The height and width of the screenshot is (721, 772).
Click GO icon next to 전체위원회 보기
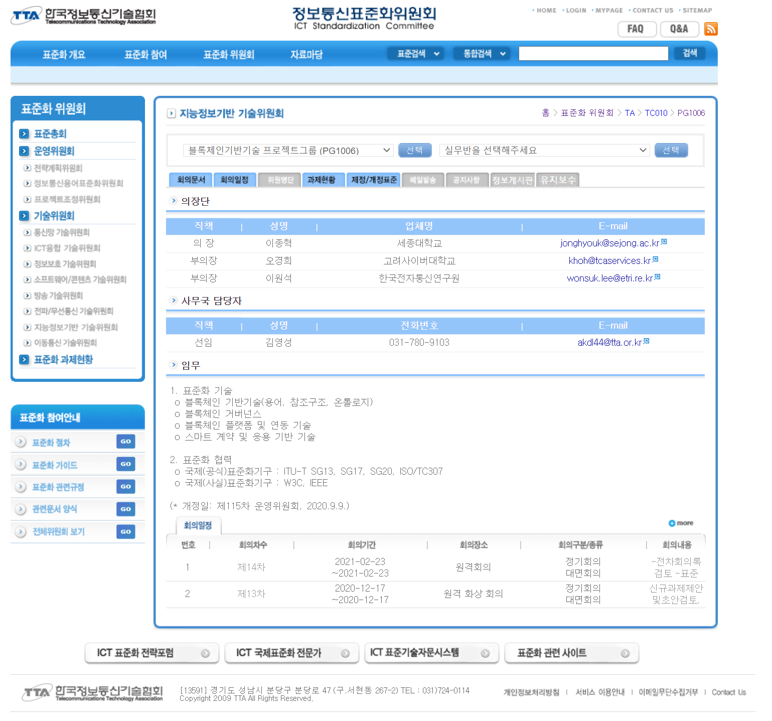tap(125, 532)
